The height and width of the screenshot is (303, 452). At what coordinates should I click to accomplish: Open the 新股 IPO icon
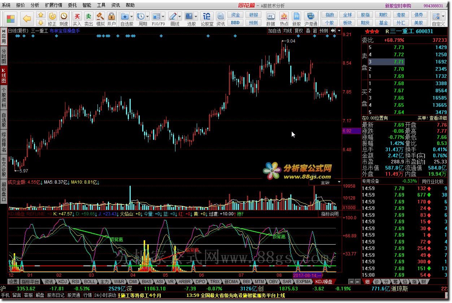pos(296,19)
